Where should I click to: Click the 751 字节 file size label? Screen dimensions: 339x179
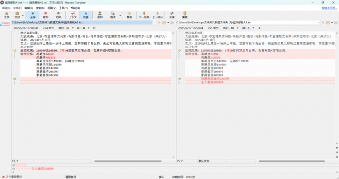point(213,28)
